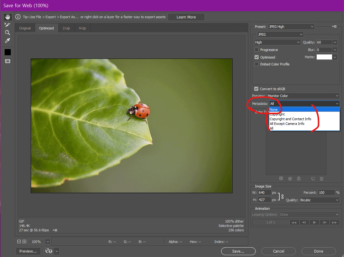Click the Cancel button
Viewport: 344px width, 257px height.
pos(278,251)
